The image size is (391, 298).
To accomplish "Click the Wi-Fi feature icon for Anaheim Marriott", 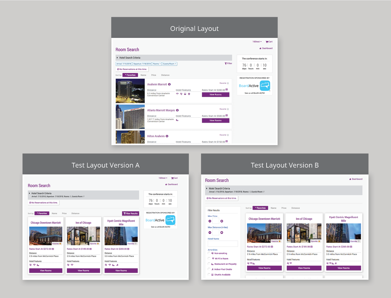I will tap(177, 94).
